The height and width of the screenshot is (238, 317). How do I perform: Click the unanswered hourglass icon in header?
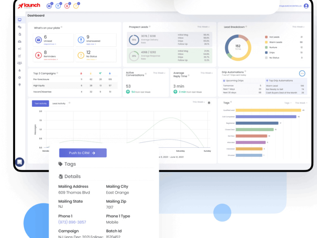tap(58, 6)
